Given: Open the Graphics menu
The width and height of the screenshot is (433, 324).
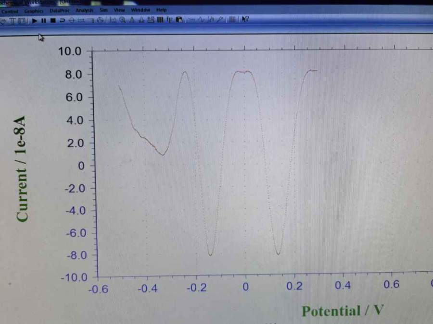Looking at the screenshot, I should [34, 11].
